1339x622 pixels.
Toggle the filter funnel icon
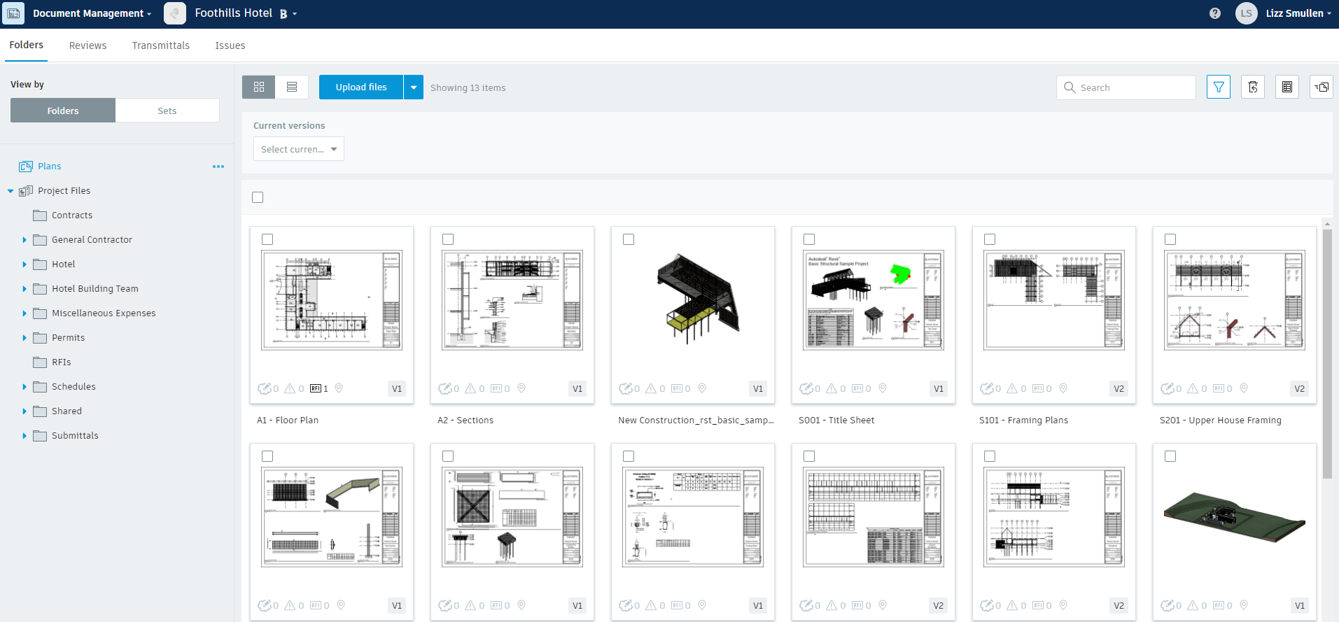[1219, 87]
